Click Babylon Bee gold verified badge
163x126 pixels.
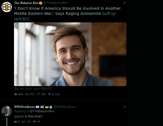pos(41,3)
